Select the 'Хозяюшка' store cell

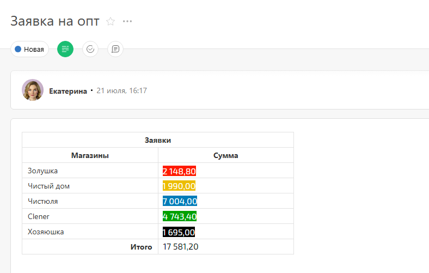coord(90,232)
